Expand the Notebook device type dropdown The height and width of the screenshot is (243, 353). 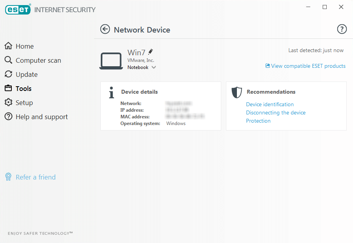[x=153, y=67]
